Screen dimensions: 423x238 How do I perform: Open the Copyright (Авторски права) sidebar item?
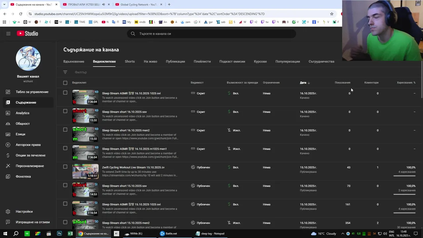click(28, 145)
